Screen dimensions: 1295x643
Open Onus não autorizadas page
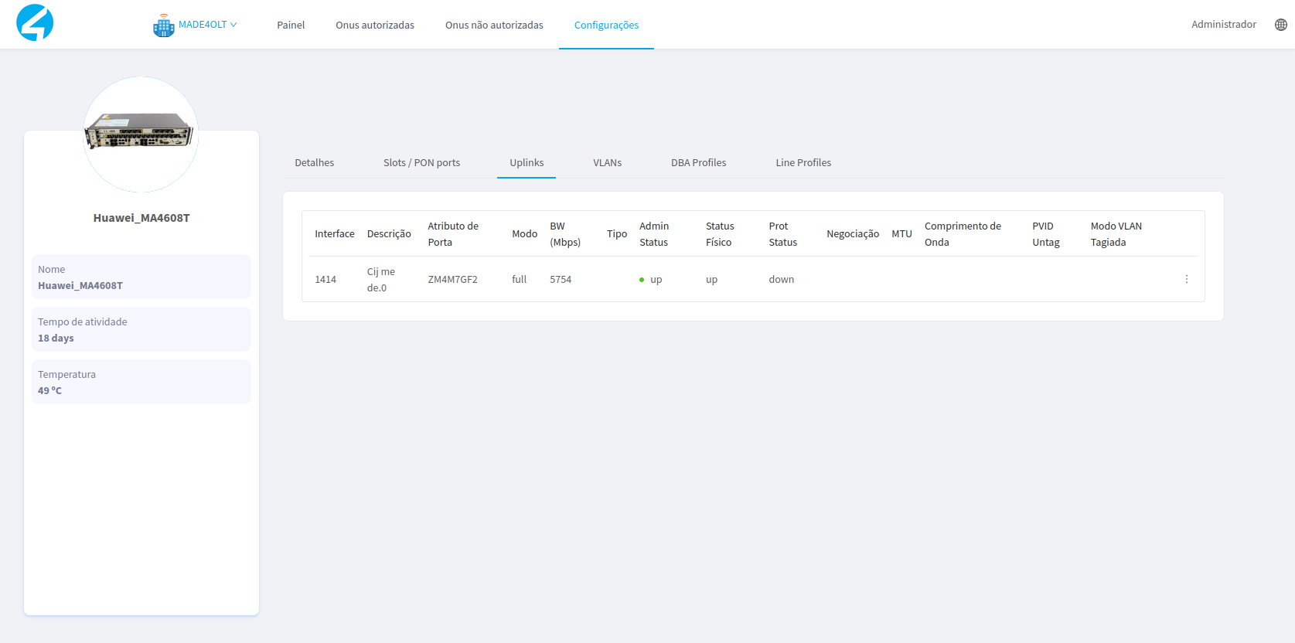click(493, 25)
